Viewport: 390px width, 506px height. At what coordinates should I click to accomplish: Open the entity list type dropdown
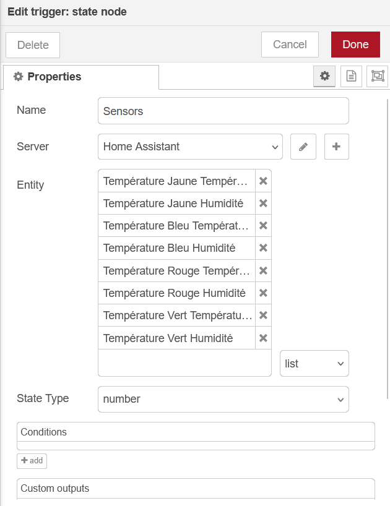[x=314, y=364]
